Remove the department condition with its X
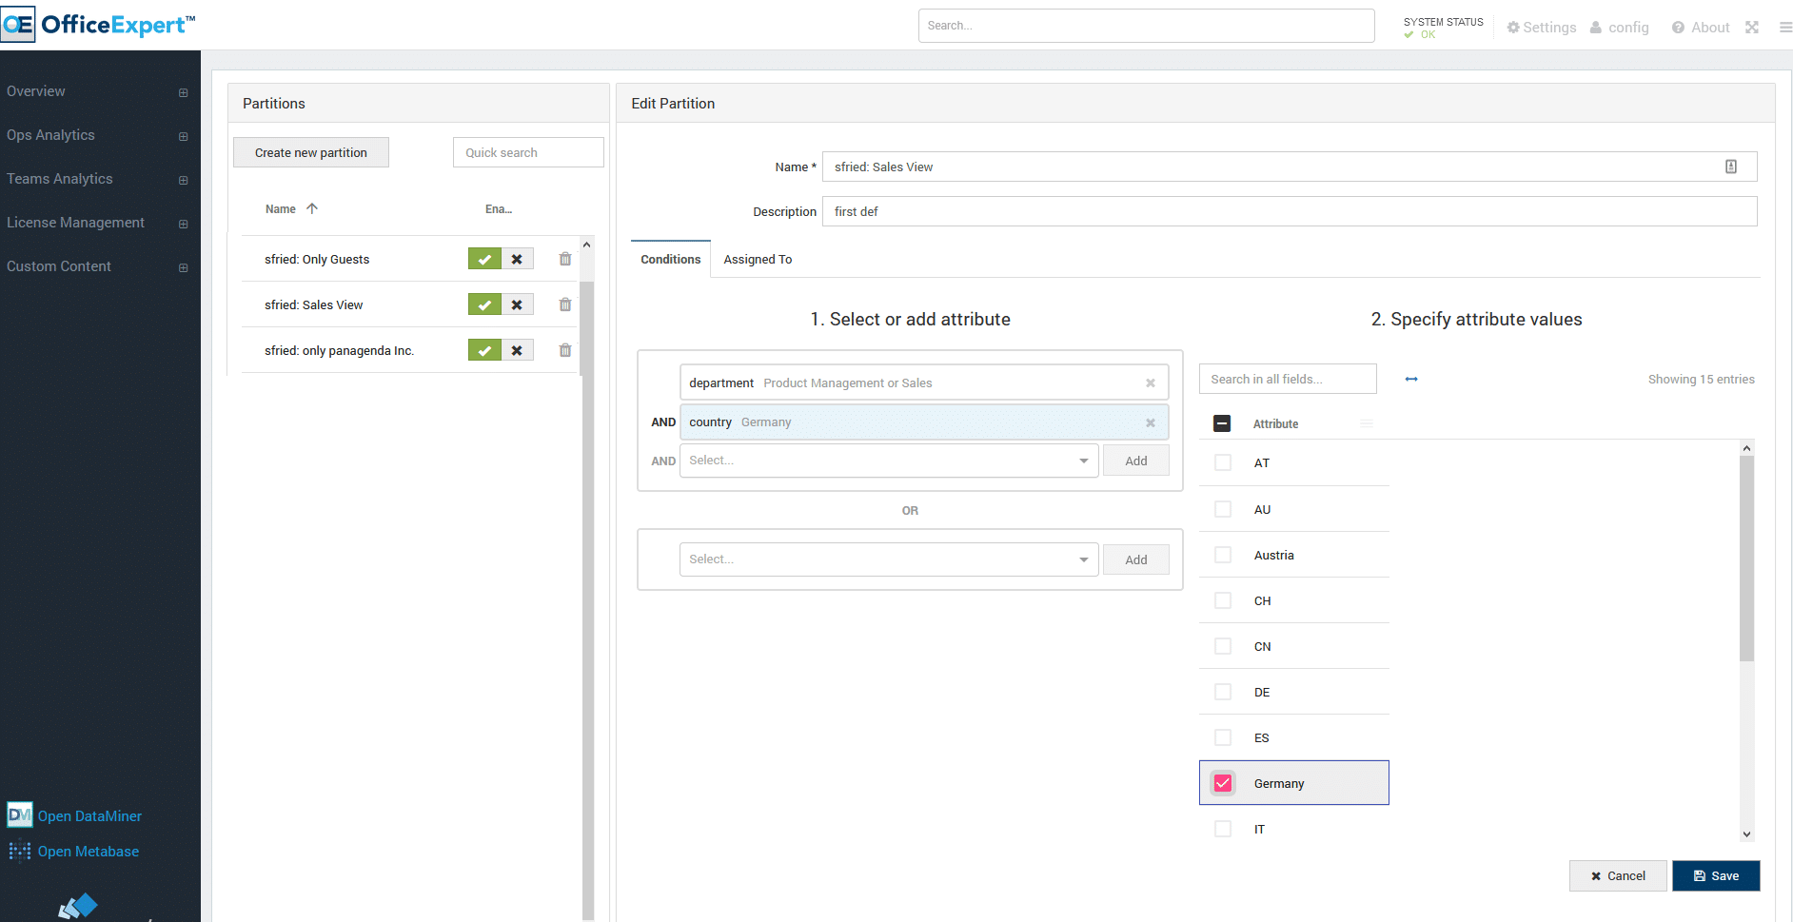 [x=1151, y=383]
